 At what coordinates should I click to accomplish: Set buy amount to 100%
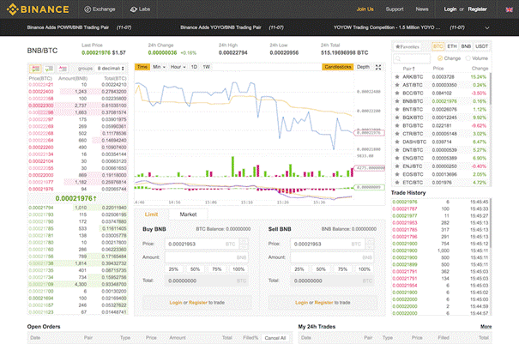click(238, 269)
